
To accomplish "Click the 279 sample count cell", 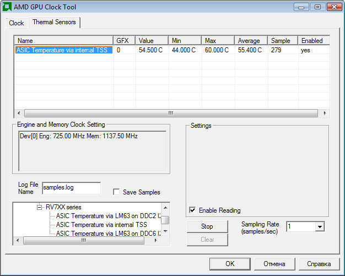I will [276, 50].
